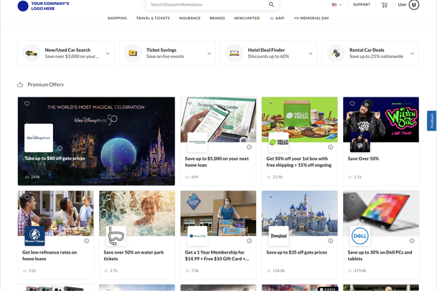Click the Premium Offers thumbs-up icon

coord(20,85)
